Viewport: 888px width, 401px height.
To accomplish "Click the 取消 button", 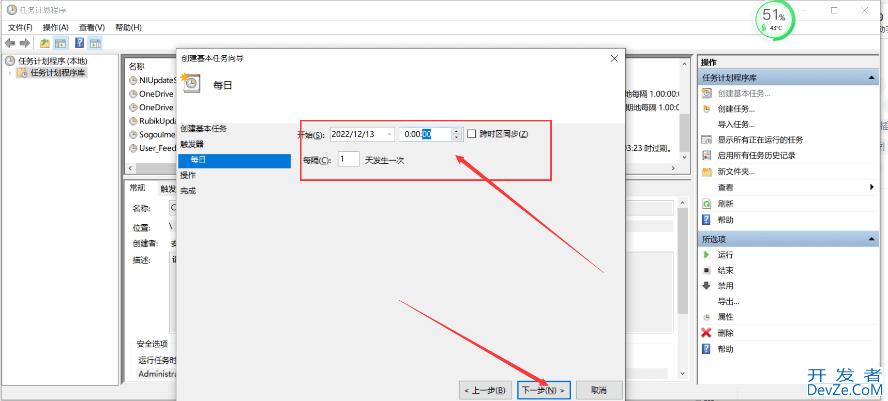I will (599, 390).
